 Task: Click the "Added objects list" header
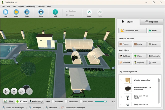click(128, 72)
